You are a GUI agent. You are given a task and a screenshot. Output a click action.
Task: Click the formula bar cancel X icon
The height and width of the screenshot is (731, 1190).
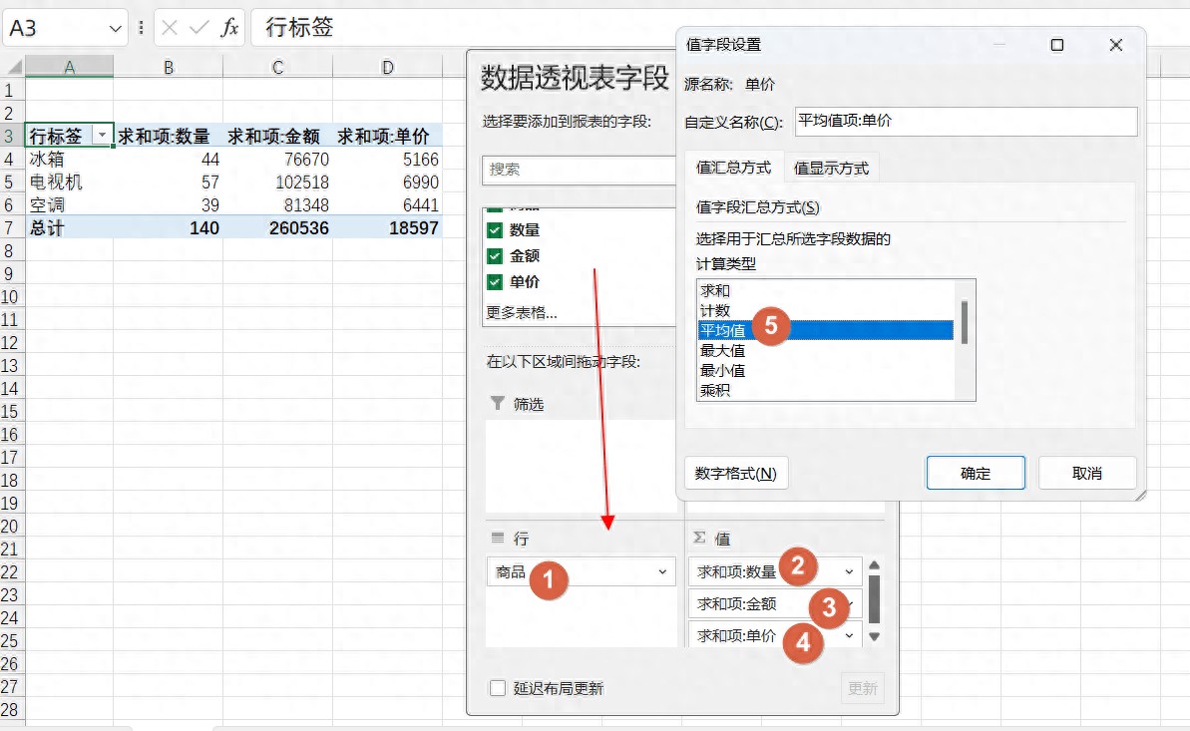tap(171, 28)
